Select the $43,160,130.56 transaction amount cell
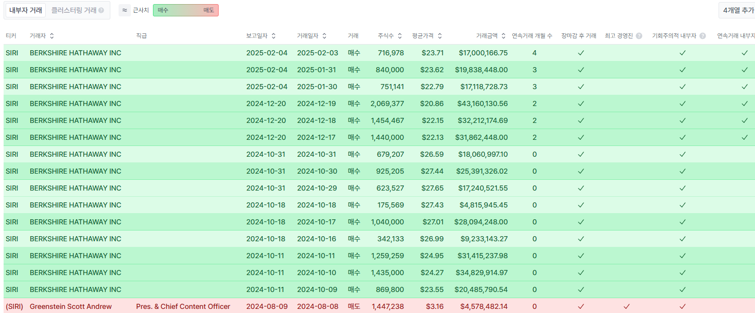755x313 pixels. click(x=482, y=103)
